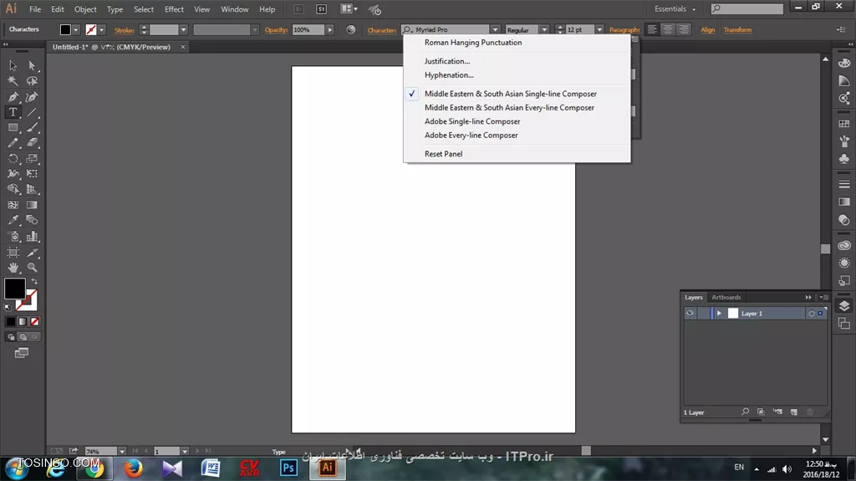The height and width of the screenshot is (481, 856).
Task: Pick the Eraser tool
Action: 32,143
